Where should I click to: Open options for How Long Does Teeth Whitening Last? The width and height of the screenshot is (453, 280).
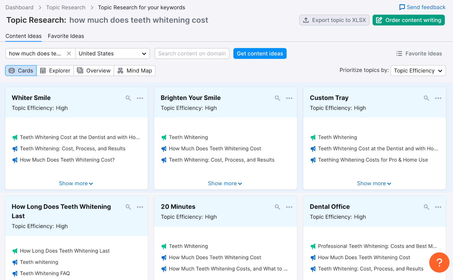(x=140, y=207)
